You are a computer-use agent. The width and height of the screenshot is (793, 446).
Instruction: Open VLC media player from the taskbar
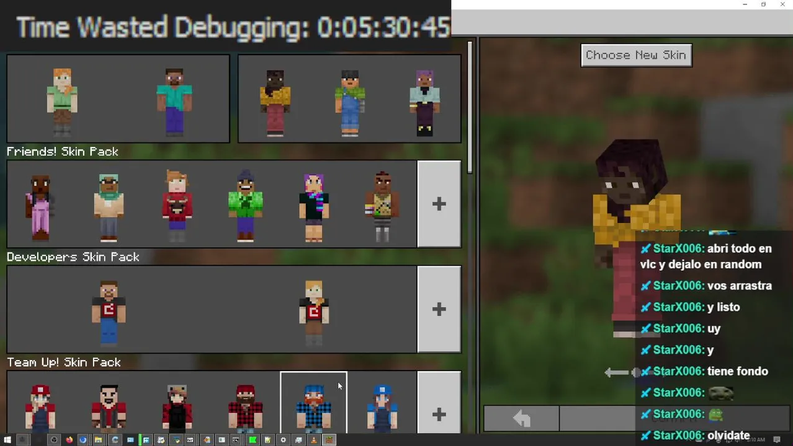313,440
